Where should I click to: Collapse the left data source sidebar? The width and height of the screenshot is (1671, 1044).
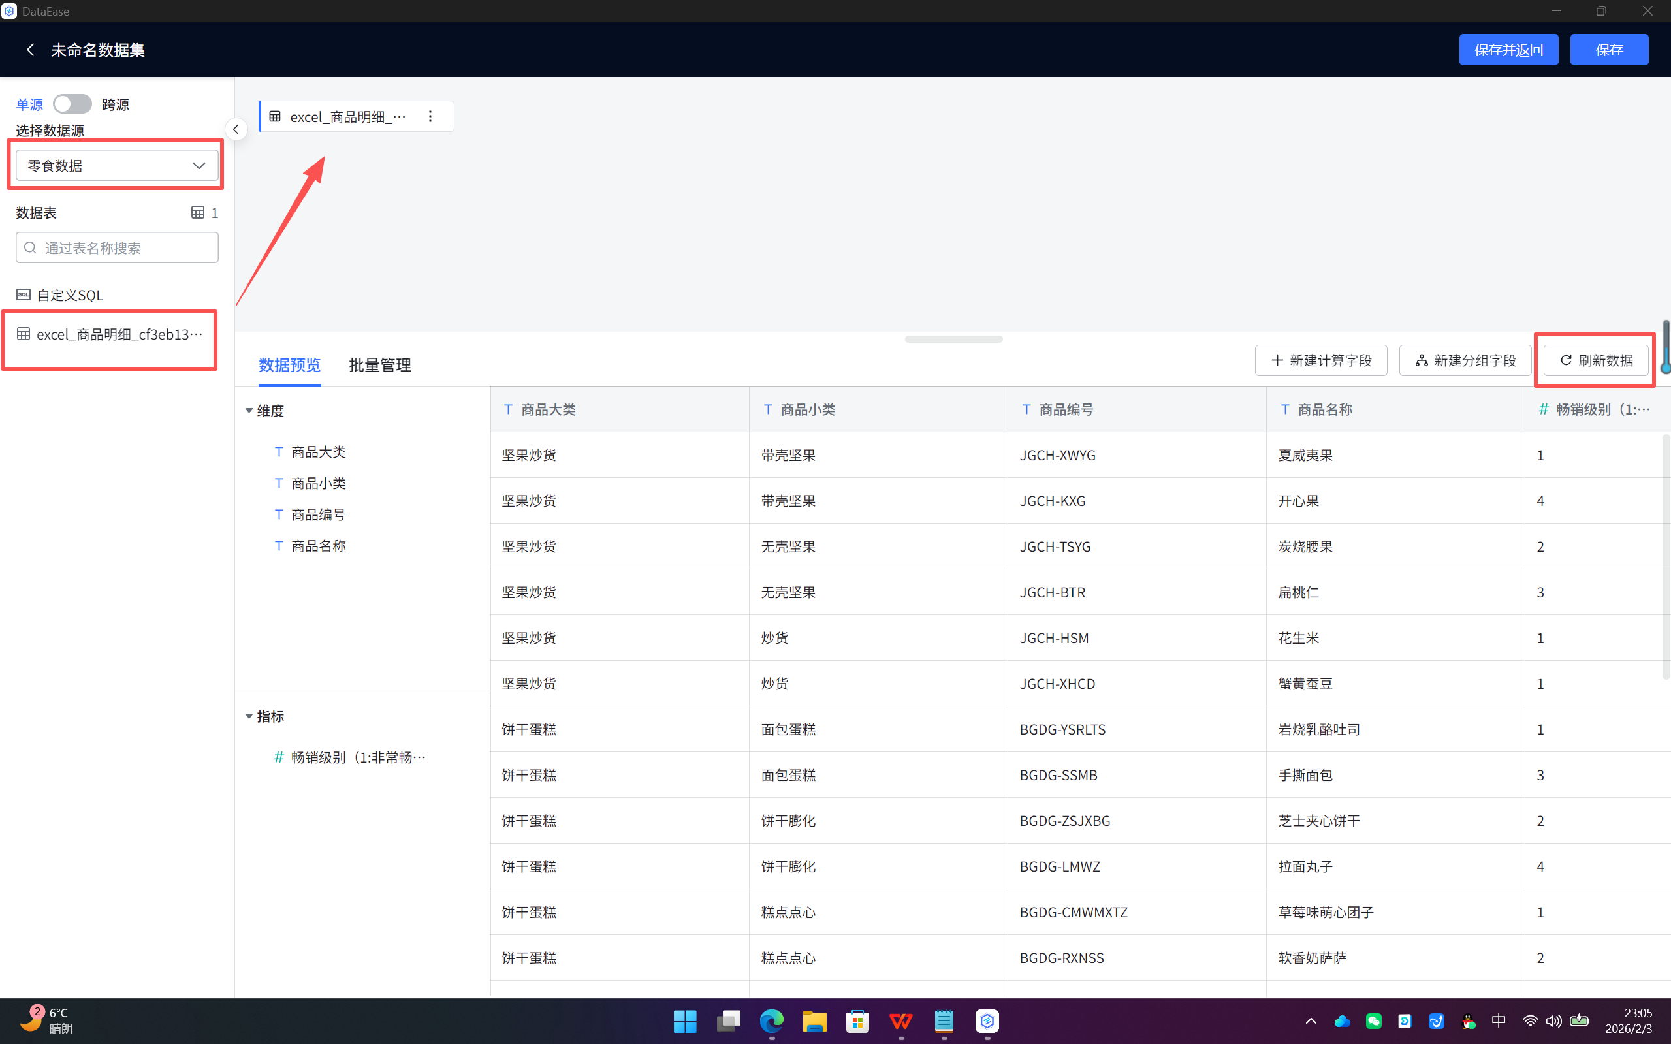[236, 129]
